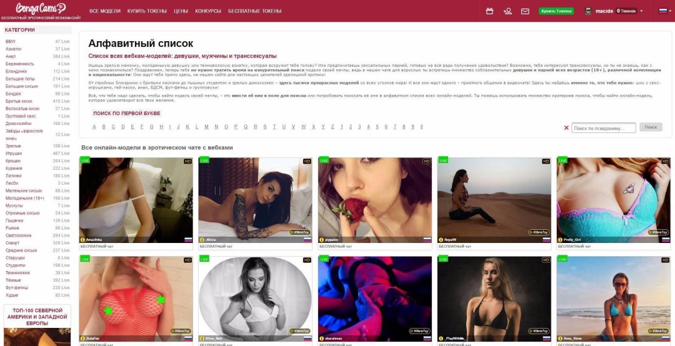Image resolution: width=675 pixels, height=346 pixels.
Task: Open the mail envelope icon
Action: [x=525, y=11]
